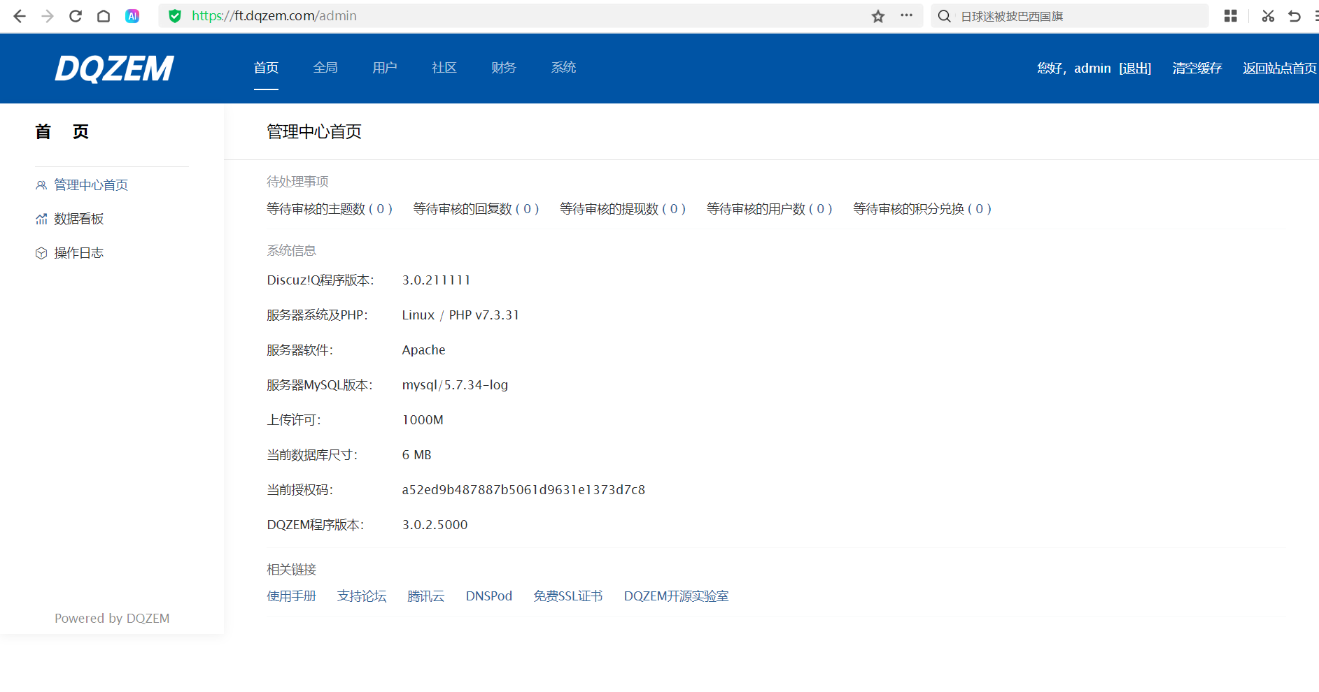This screenshot has height=692, width=1319.
Task: Click the browser forward arrow
Action: [48, 16]
